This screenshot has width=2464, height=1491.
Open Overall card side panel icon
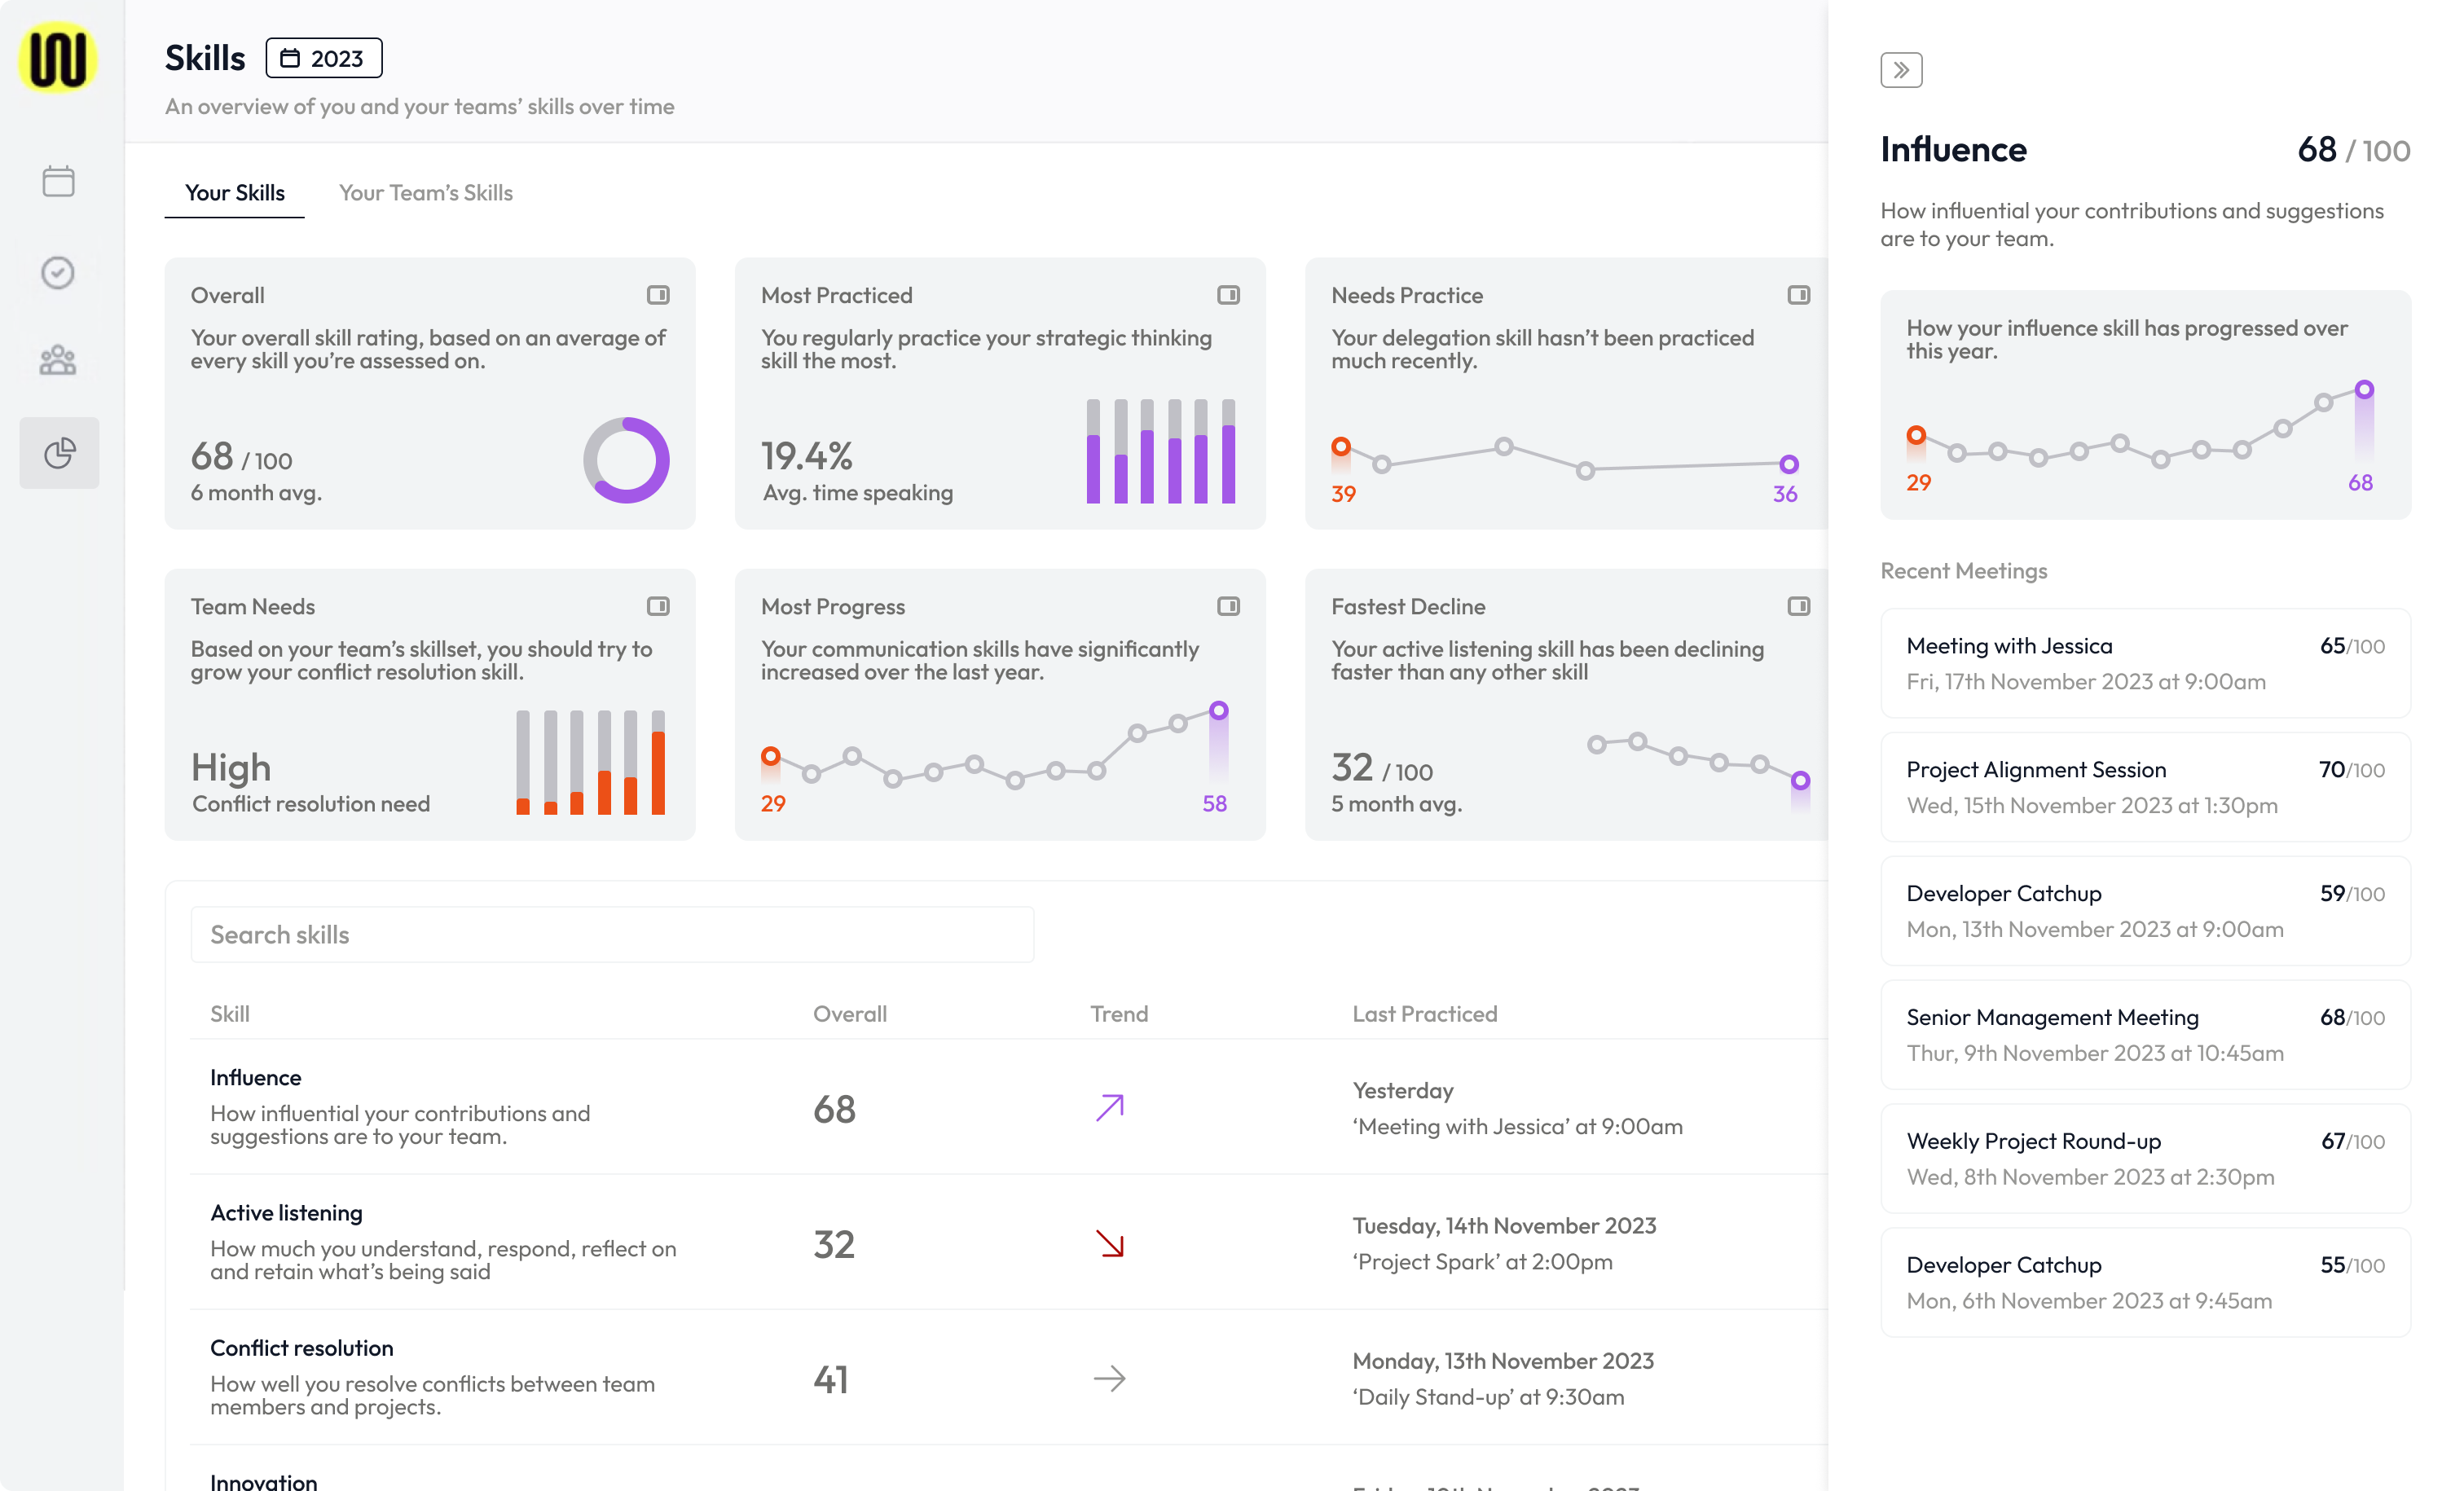[657, 295]
